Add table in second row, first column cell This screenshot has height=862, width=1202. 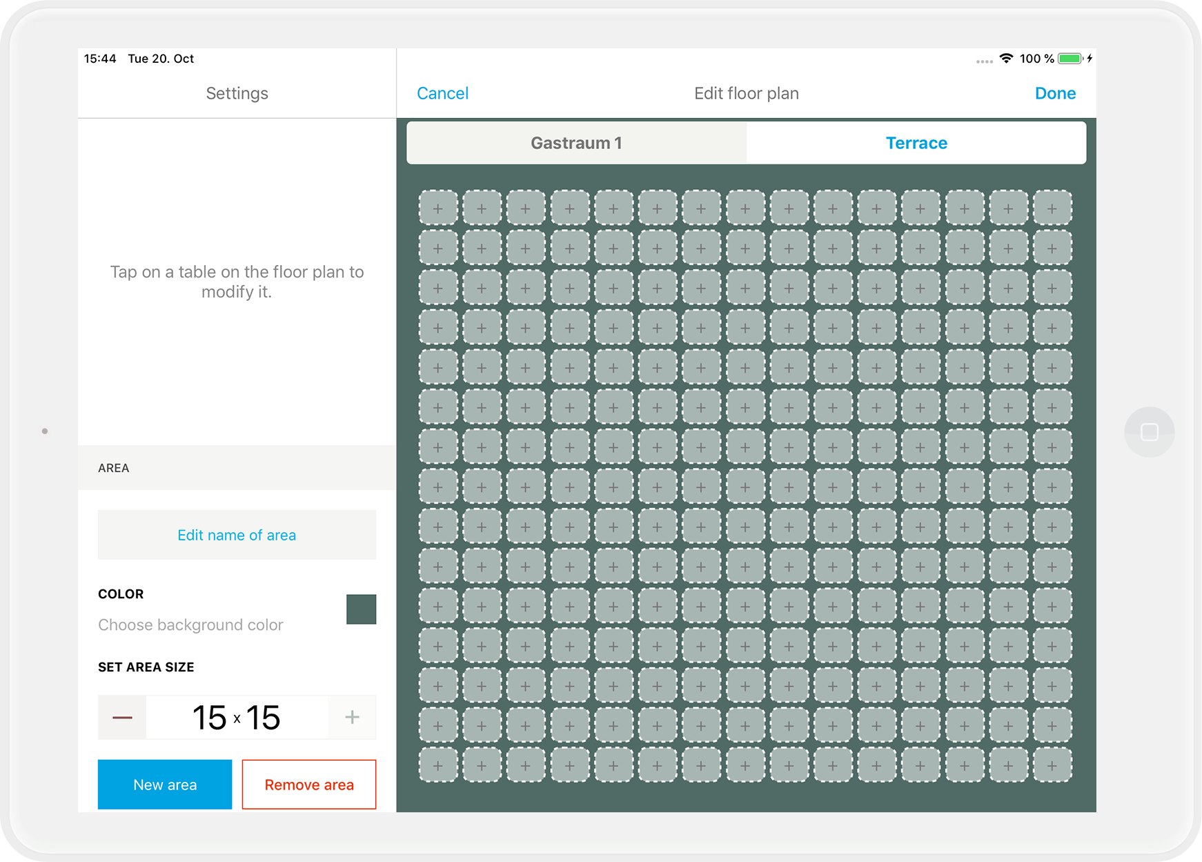tap(438, 248)
